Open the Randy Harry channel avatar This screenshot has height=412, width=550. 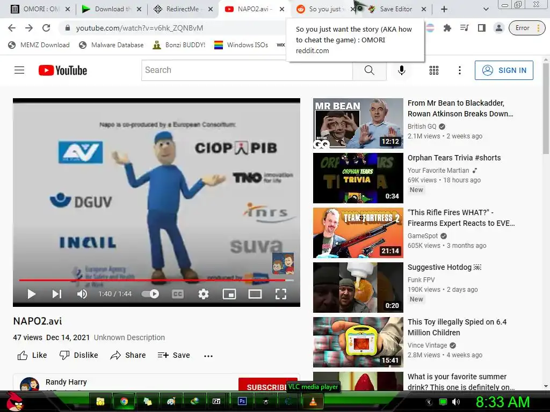[x=30, y=384]
